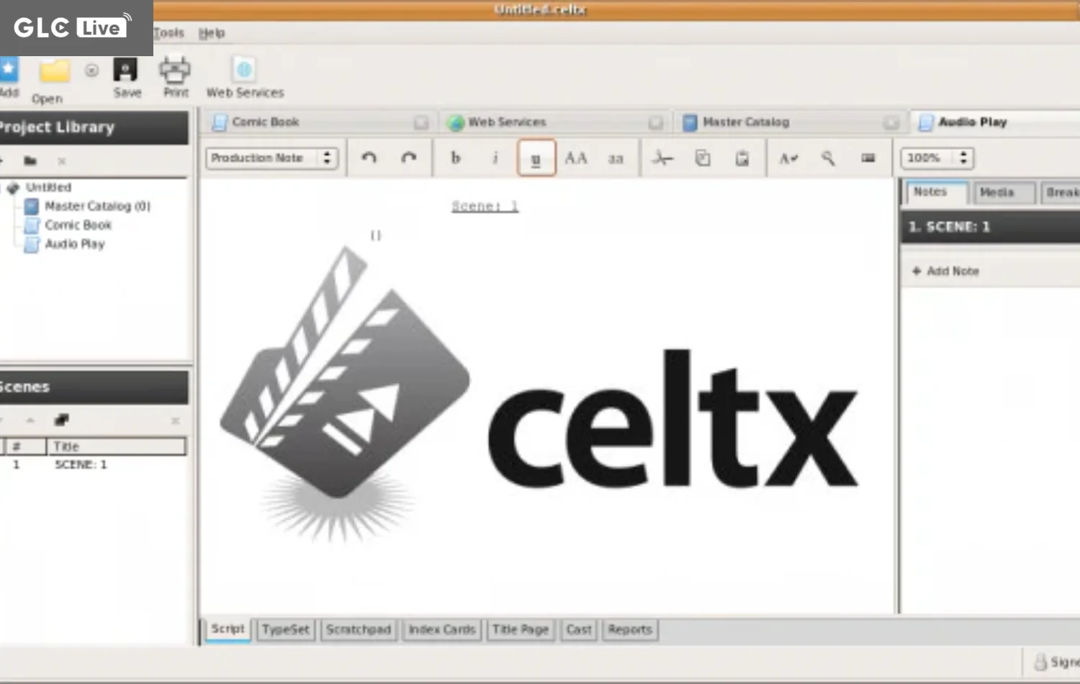Click the toolbar icon before the zoom box

click(868, 158)
